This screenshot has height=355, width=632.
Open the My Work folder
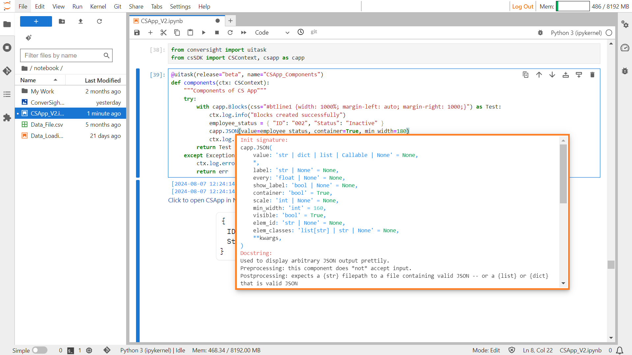tap(70, 91)
